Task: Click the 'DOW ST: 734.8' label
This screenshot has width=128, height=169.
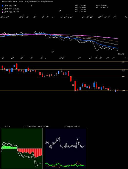Action: [x=10, y=6]
